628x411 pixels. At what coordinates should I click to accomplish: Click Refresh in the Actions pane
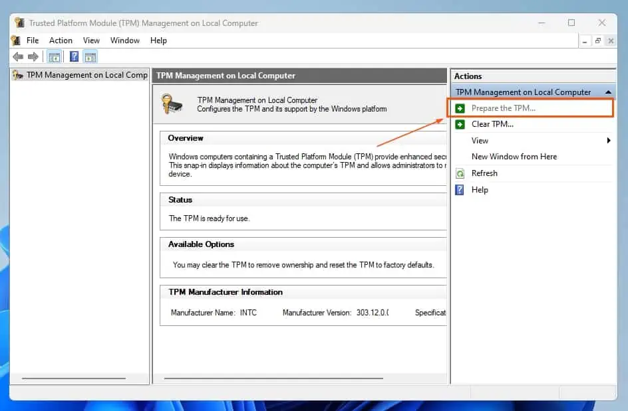(532, 173)
